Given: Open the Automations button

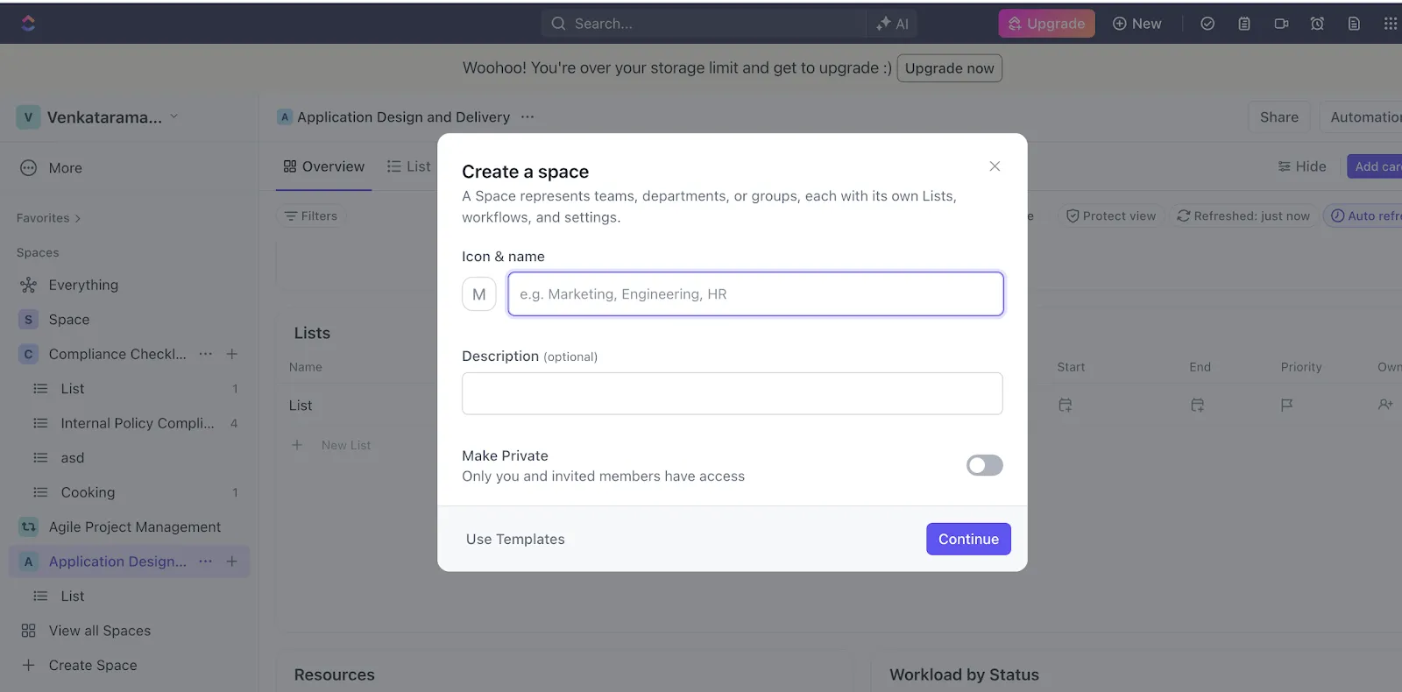Looking at the screenshot, I should [1363, 117].
